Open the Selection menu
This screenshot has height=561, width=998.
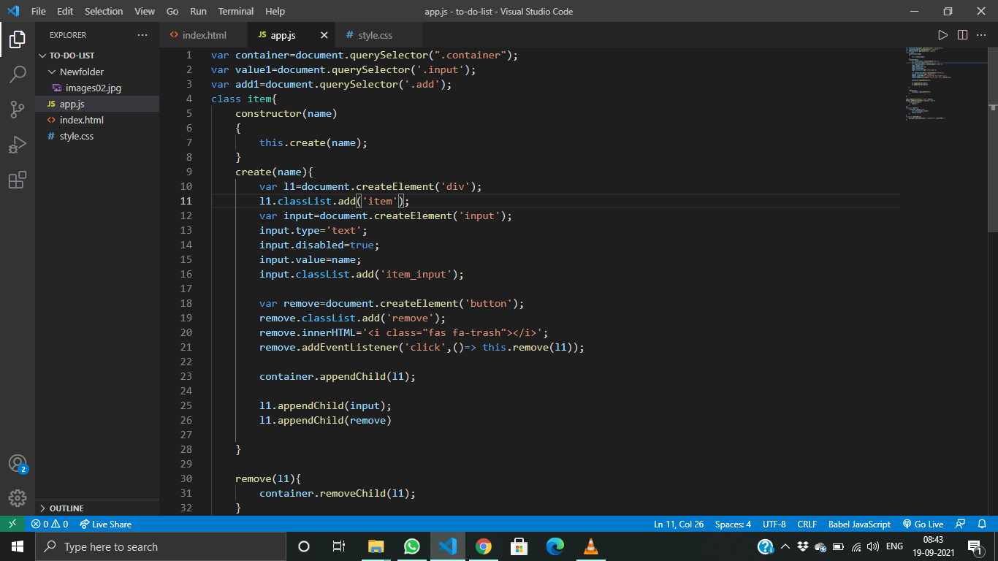[x=104, y=11]
